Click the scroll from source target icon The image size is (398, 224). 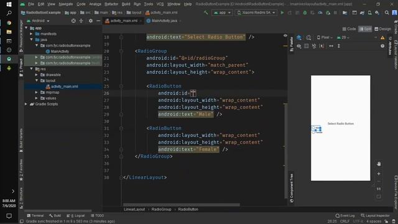(73, 21)
